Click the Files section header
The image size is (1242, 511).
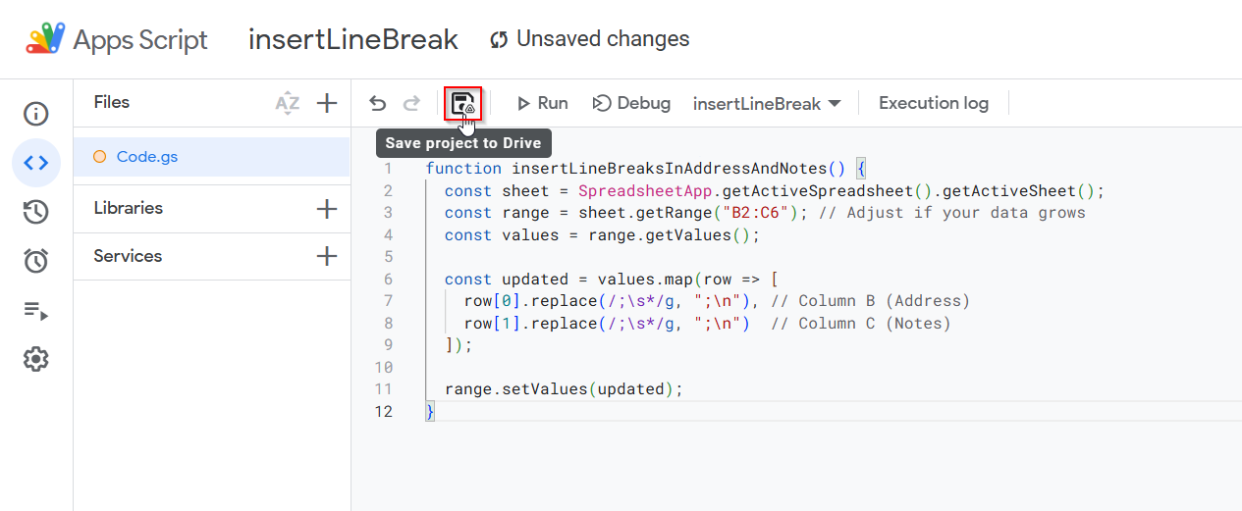112,102
